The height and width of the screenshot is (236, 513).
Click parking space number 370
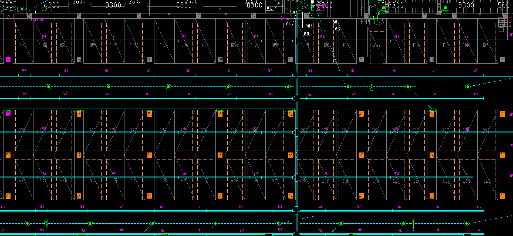click(x=22, y=130)
